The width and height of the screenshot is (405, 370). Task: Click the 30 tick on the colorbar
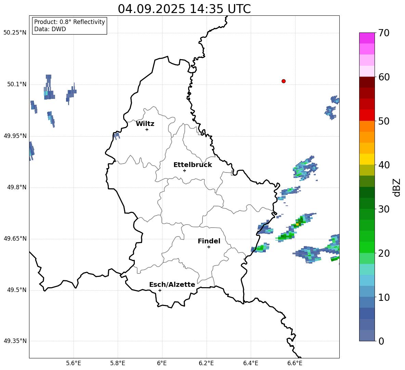pos(383,209)
